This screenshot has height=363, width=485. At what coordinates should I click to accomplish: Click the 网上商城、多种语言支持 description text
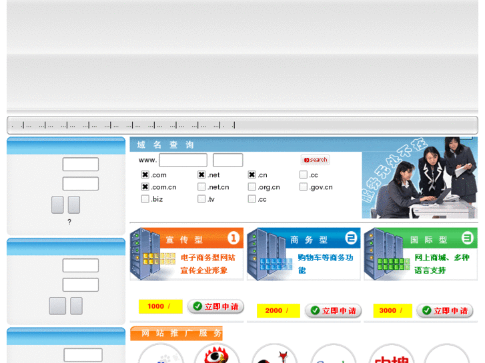pyautogui.click(x=442, y=264)
